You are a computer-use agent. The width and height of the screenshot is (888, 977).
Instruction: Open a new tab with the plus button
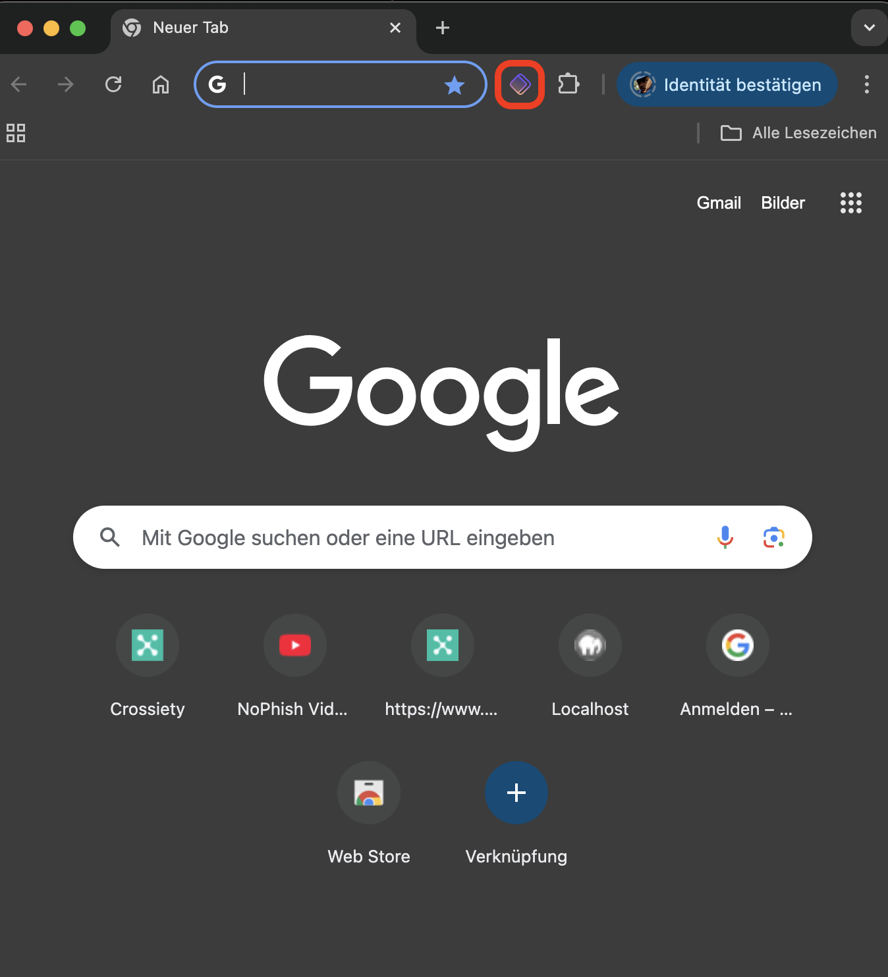click(x=443, y=28)
